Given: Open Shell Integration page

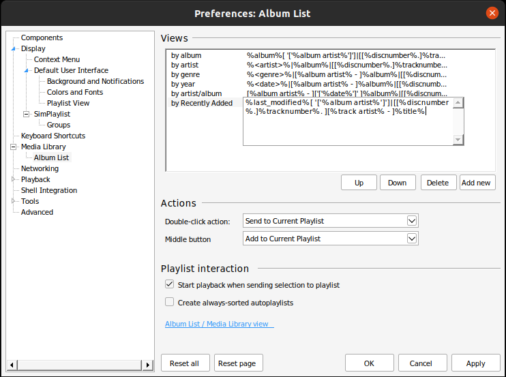Looking at the screenshot, I should coord(49,190).
